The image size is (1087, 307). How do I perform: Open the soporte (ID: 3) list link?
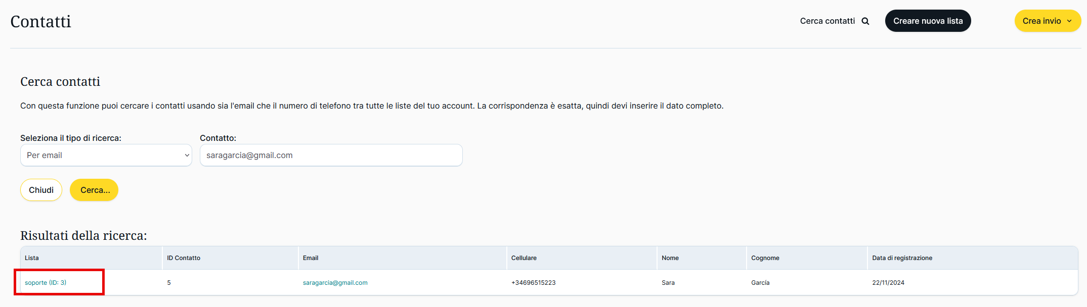point(46,283)
